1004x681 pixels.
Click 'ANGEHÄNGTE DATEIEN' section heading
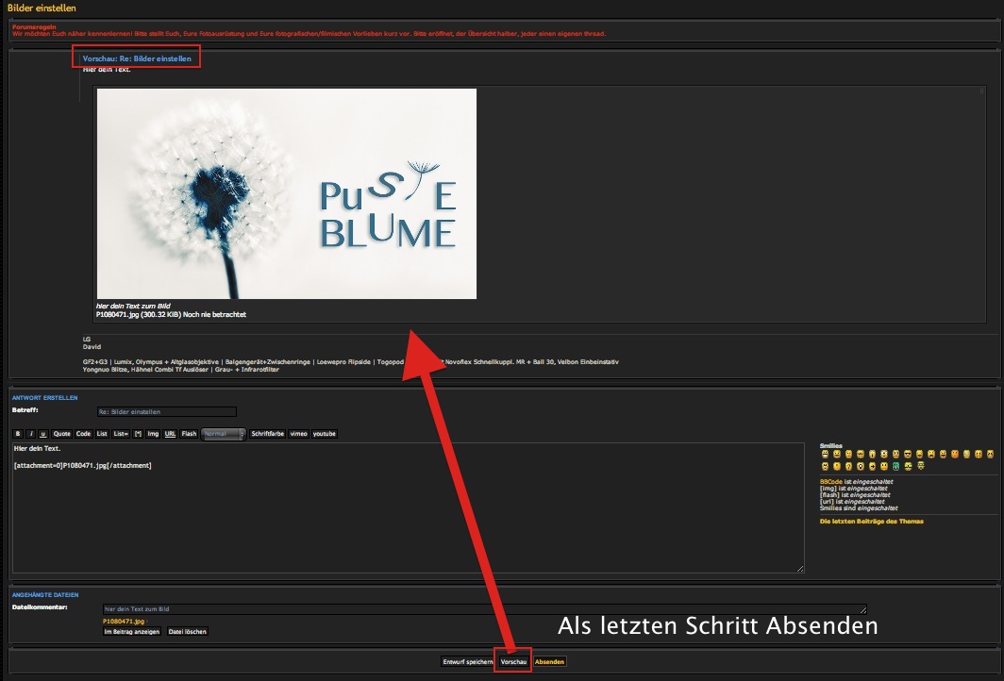coord(45,594)
